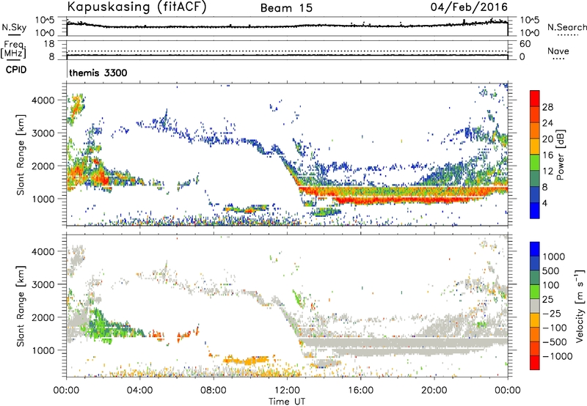Click the 'Kapuskasing (fitACF)' title text
The height and width of the screenshot is (406, 587).
(136, 7)
